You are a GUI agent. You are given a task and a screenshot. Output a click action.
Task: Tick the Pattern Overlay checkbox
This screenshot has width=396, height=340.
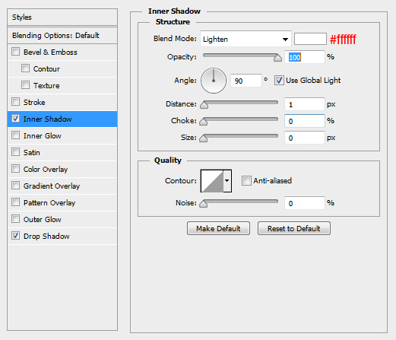15,202
